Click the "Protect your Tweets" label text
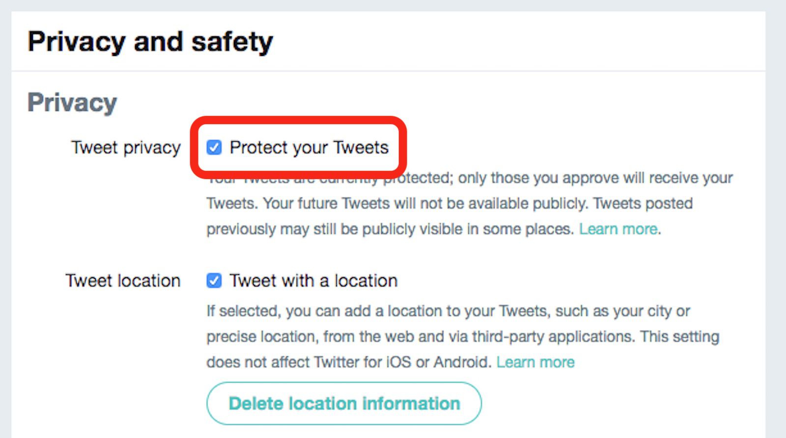The height and width of the screenshot is (438, 786). (x=309, y=147)
